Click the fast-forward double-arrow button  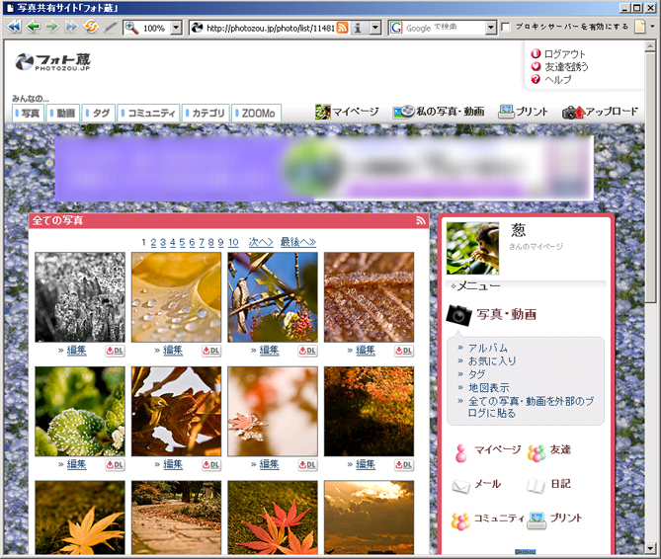(x=71, y=28)
